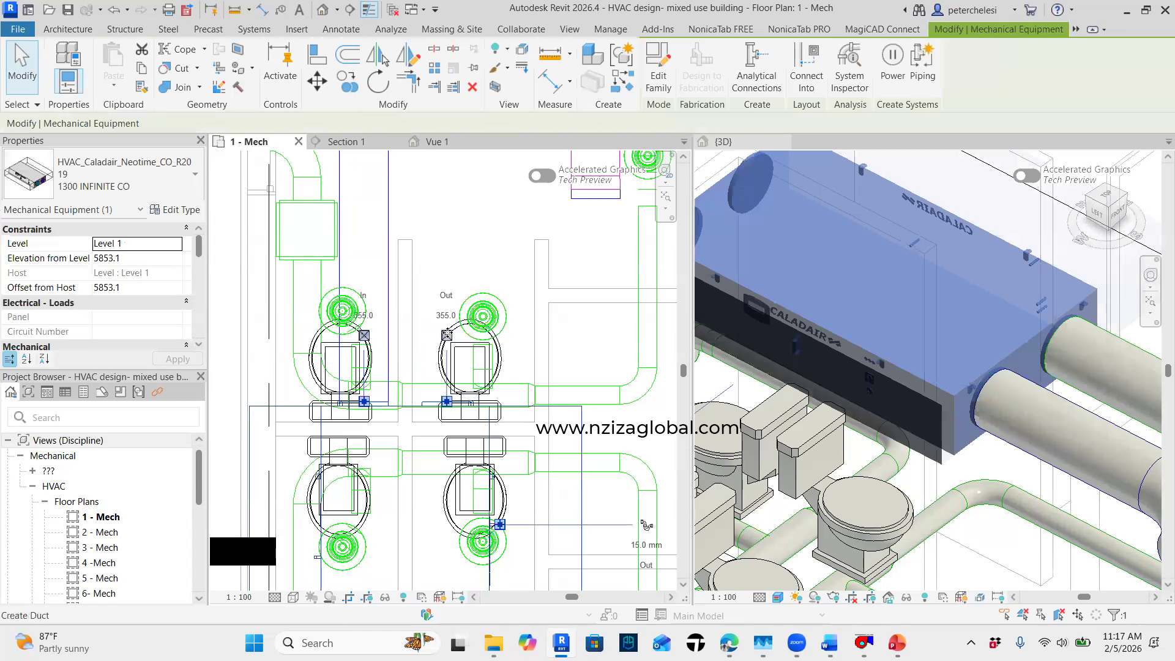Click the view scale 1:100 control

(239, 597)
